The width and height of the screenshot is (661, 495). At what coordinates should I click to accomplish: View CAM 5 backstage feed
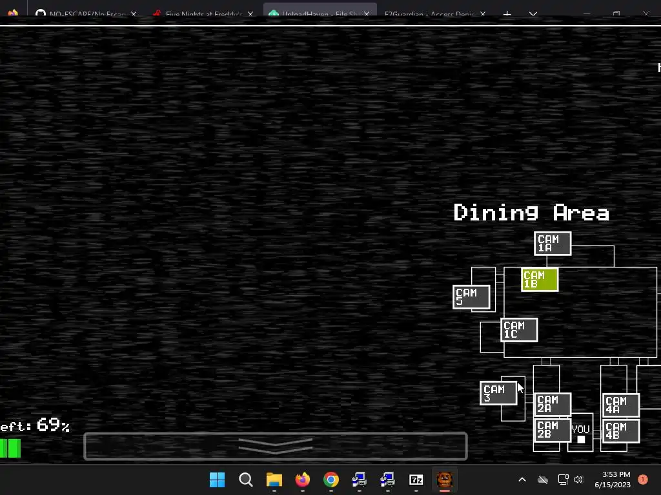471,296
